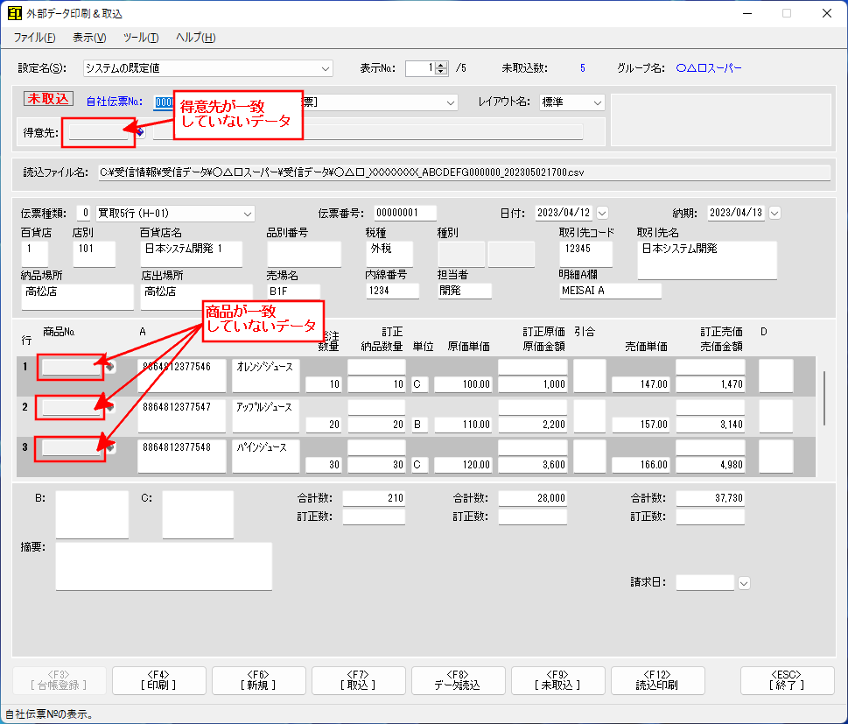The height and width of the screenshot is (724, 848).
Task: Click the F3 台帳登録 button
Action: pos(60,680)
